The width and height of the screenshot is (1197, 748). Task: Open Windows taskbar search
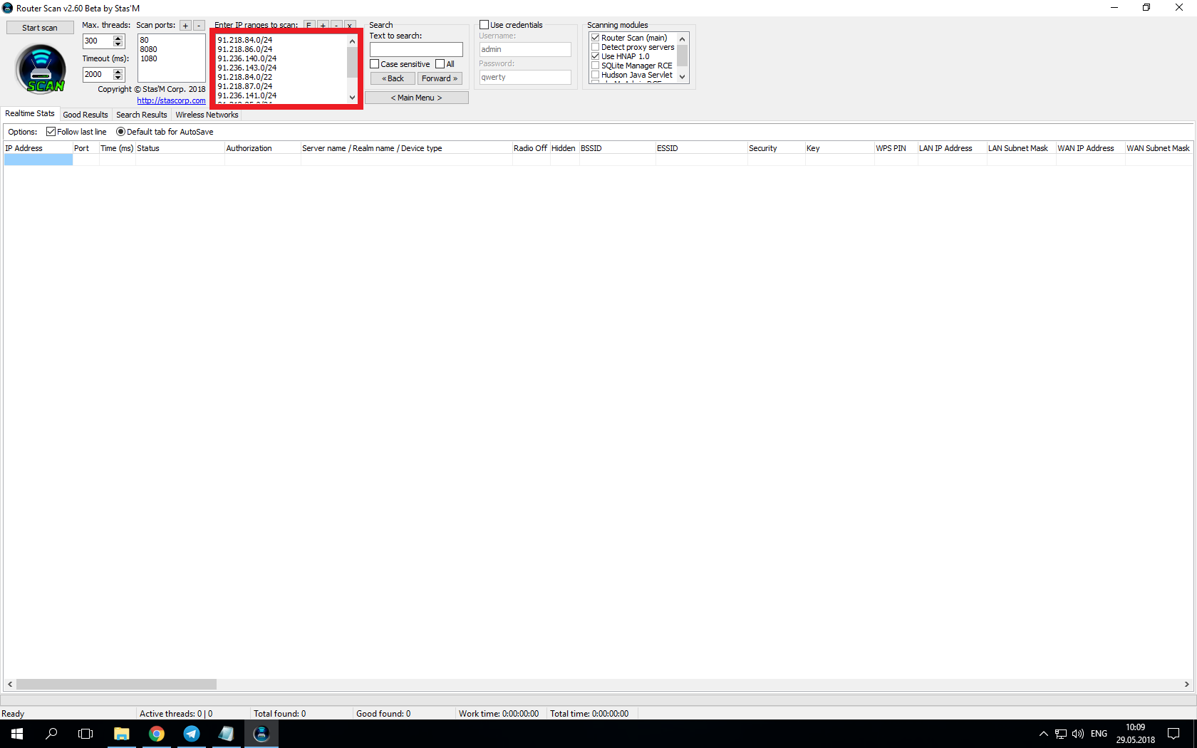pos(51,734)
